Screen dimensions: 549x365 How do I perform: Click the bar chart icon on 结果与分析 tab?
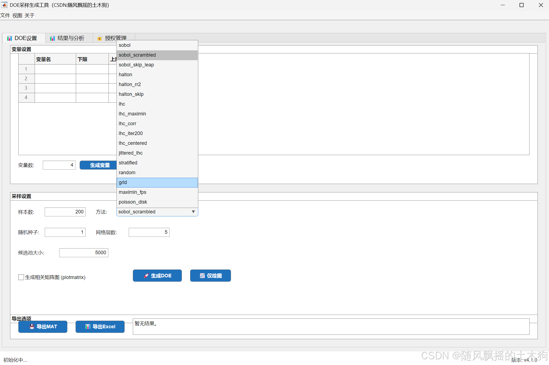(x=52, y=38)
